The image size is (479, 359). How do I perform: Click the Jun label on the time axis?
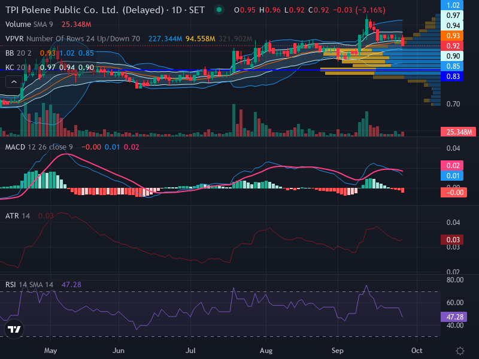point(119,351)
